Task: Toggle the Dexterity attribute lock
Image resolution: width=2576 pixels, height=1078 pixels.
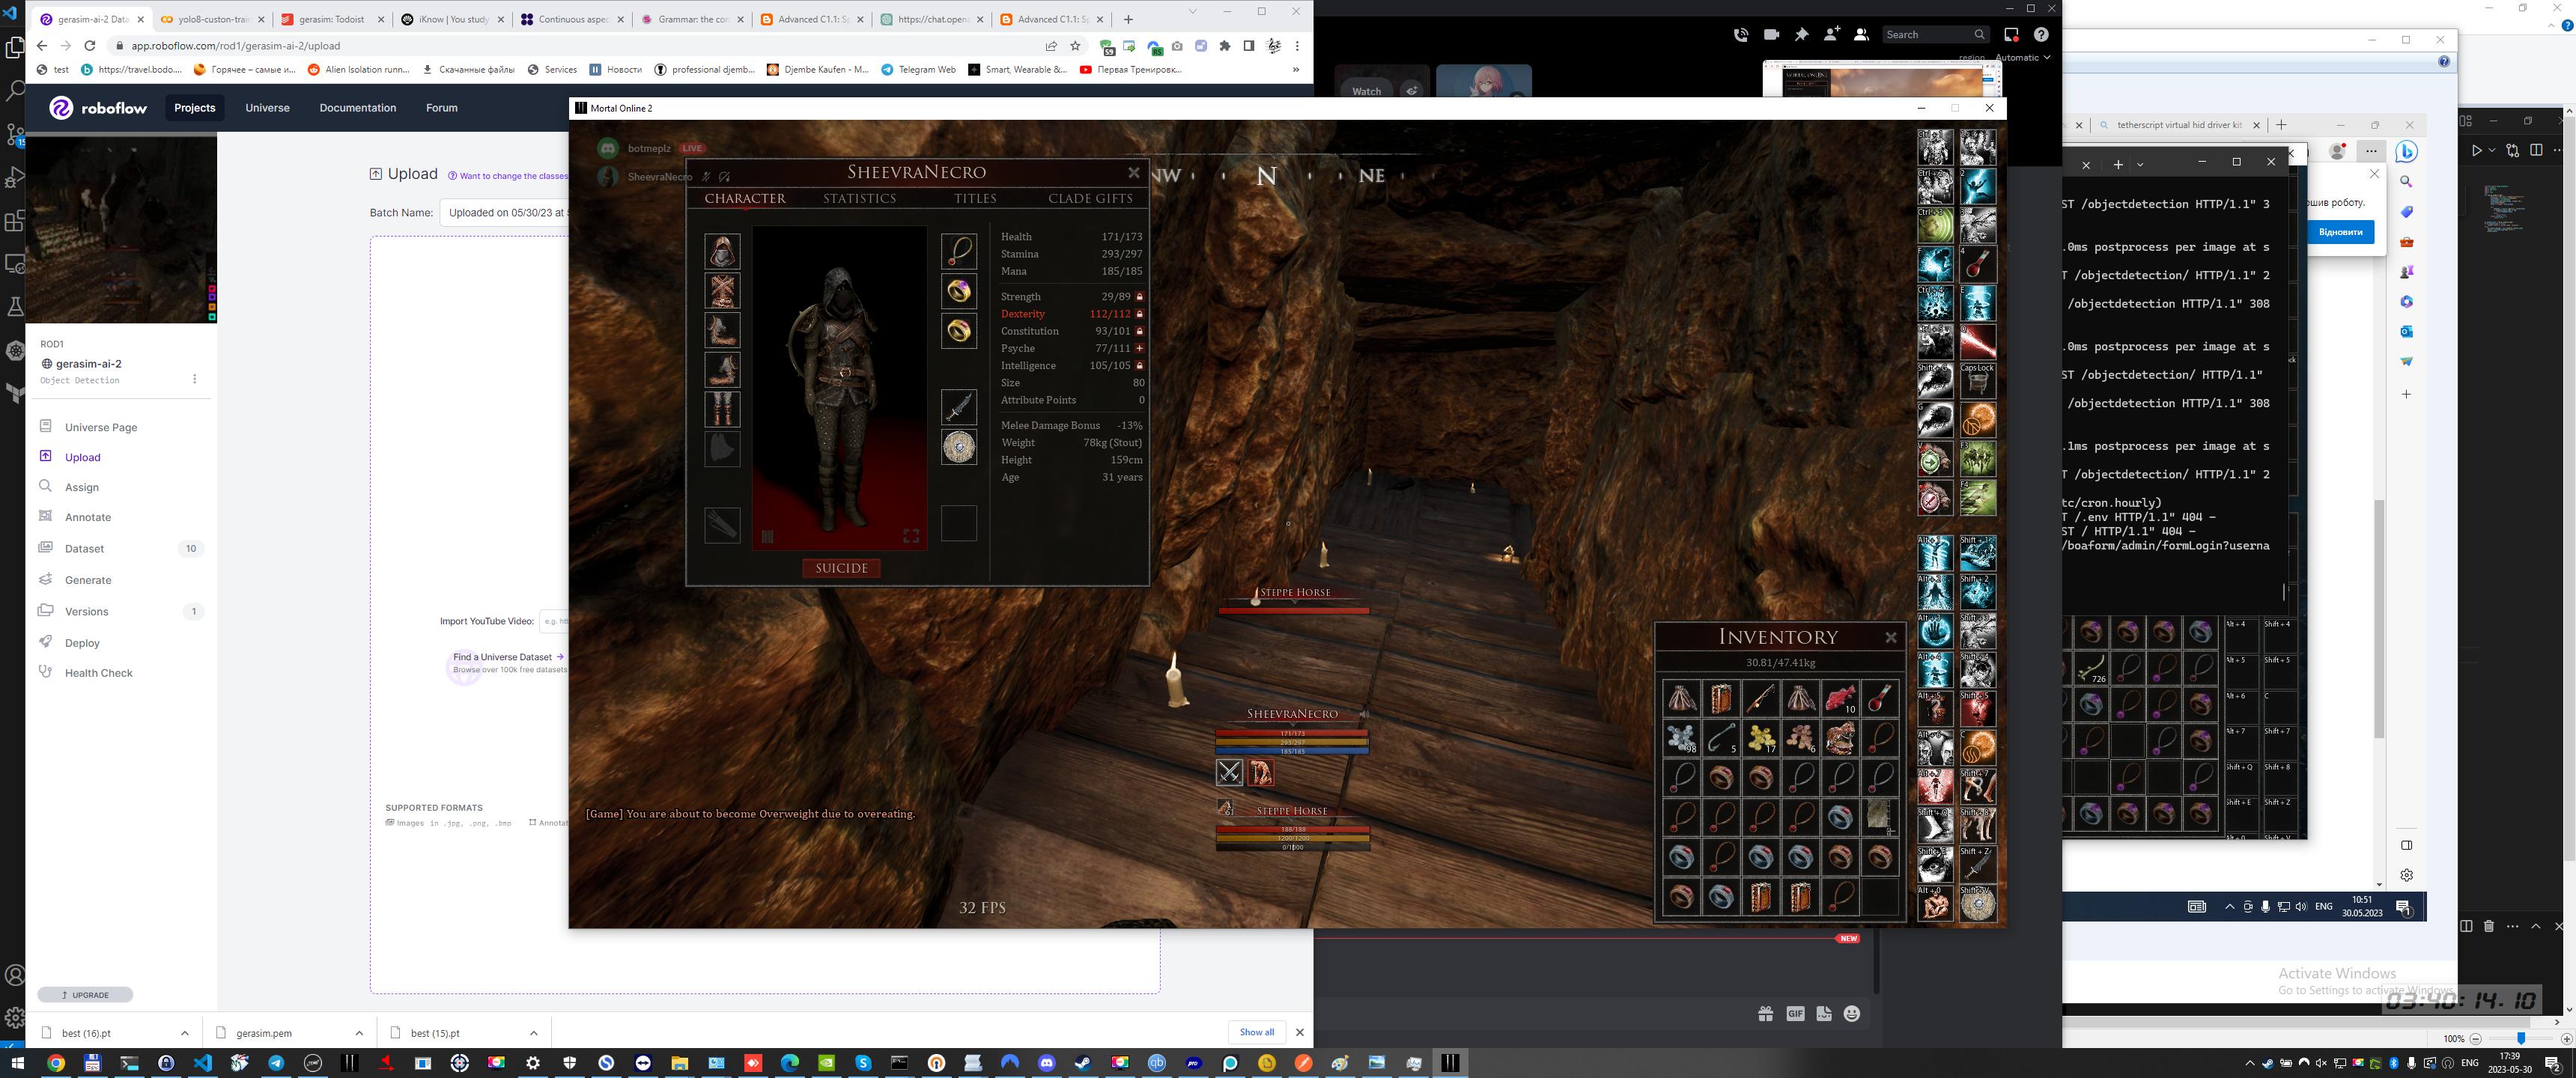Action: coord(1139,314)
